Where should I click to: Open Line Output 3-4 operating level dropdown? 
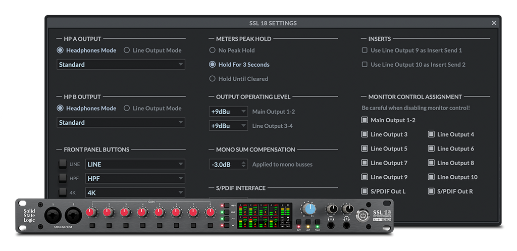coord(229,126)
